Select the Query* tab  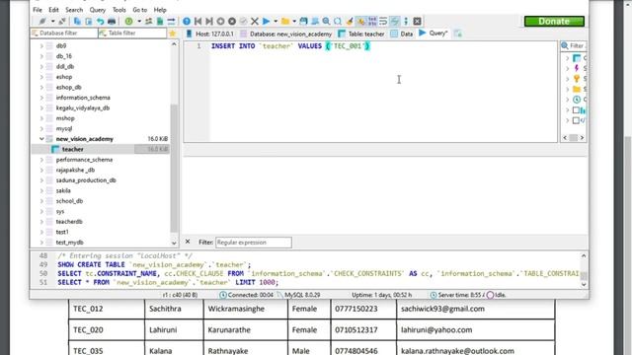pyautogui.click(x=434, y=34)
